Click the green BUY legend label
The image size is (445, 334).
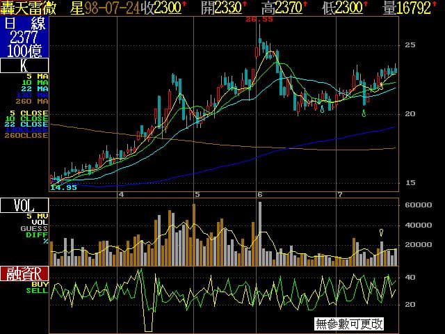(40, 284)
